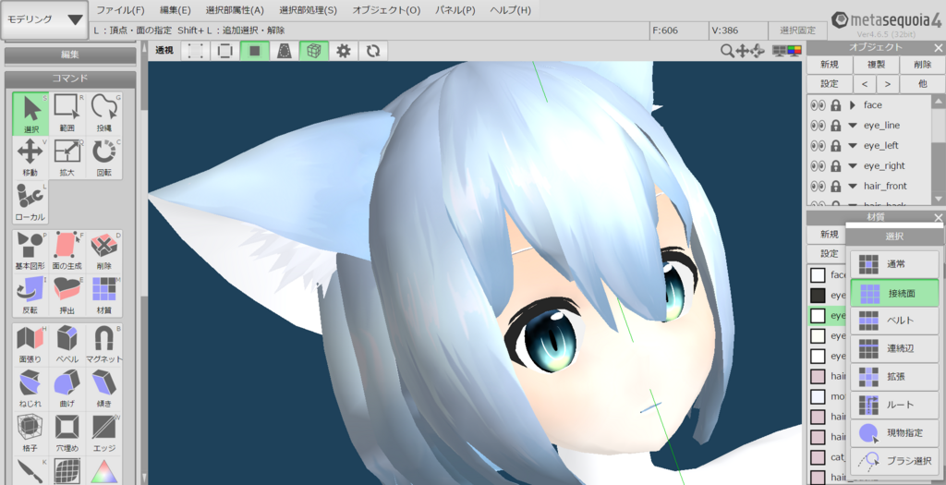Select the エッジ edge tool
The image size is (946, 485).
[103, 433]
